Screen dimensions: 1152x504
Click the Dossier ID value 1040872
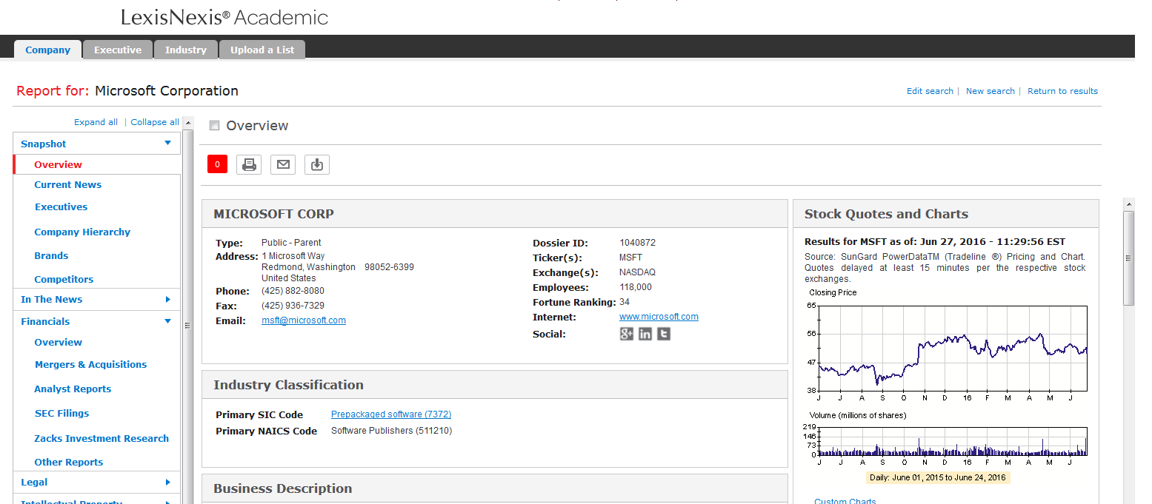pos(637,243)
